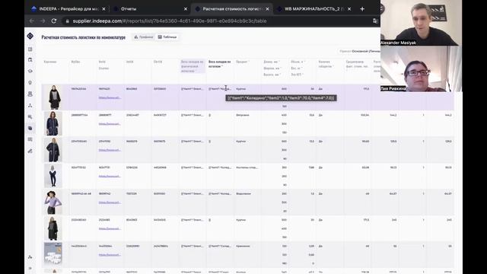Open thumbnail of person in dark tracksuit
The width and height of the screenshot is (487, 274).
[x=53, y=176]
